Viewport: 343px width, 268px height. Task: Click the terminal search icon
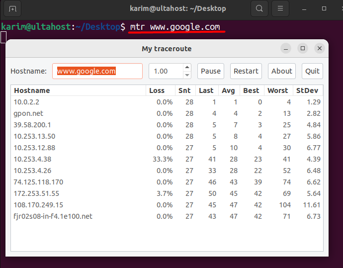coord(259,8)
